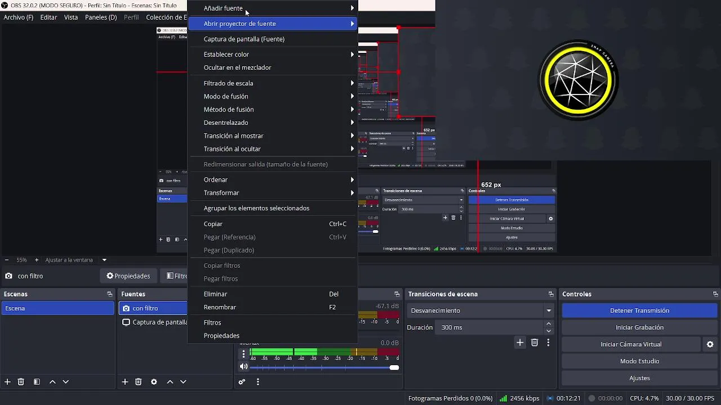Open Mic/Aux channel three-dot options

[243, 354]
